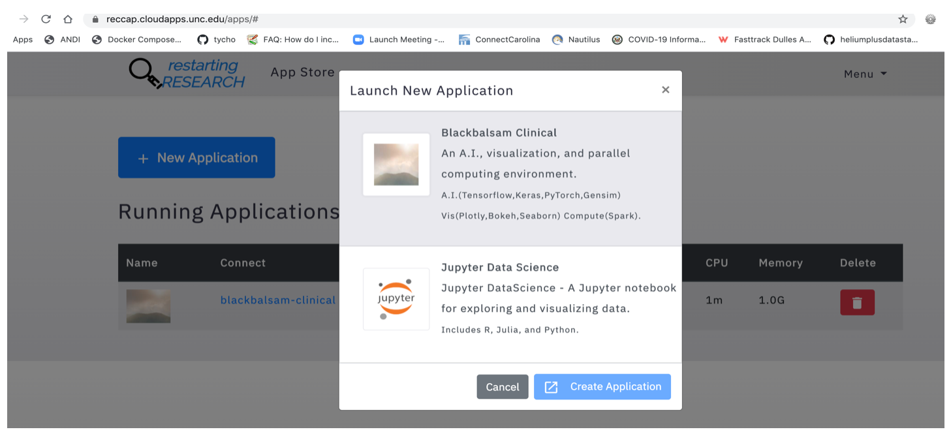Viewport: 951px width, 436px height.
Task: Delete blackbalsam-clinical with the red trash button
Action: (857, 303)
